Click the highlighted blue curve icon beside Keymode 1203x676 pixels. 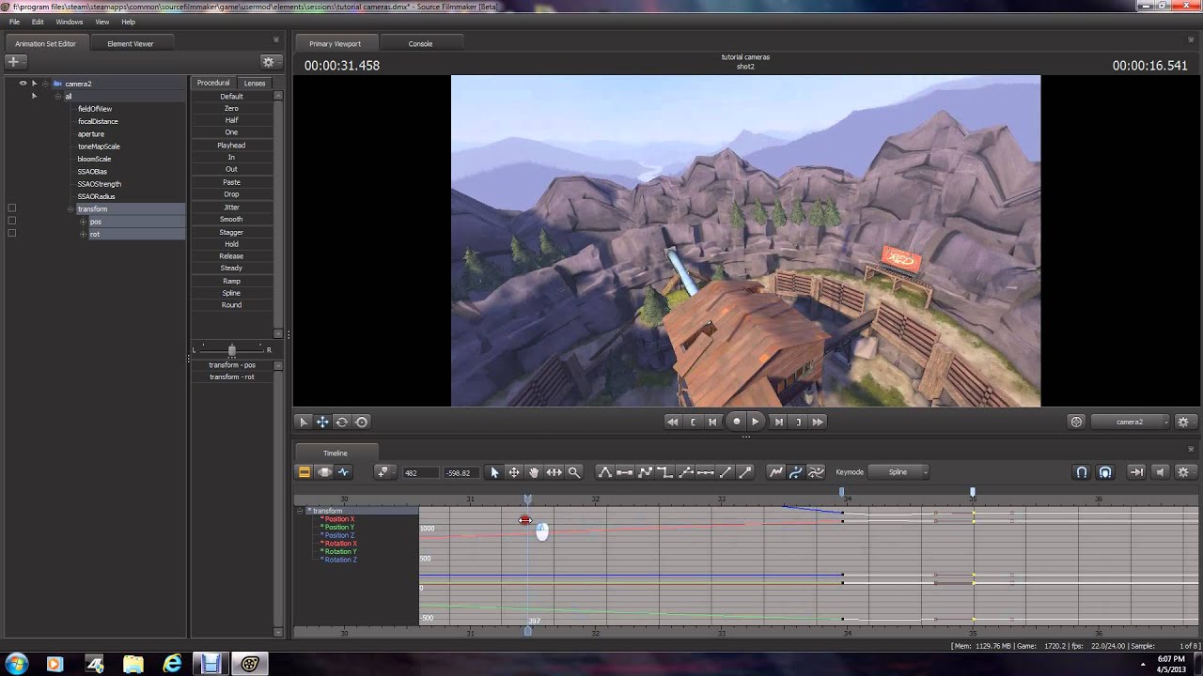point(795,472)
